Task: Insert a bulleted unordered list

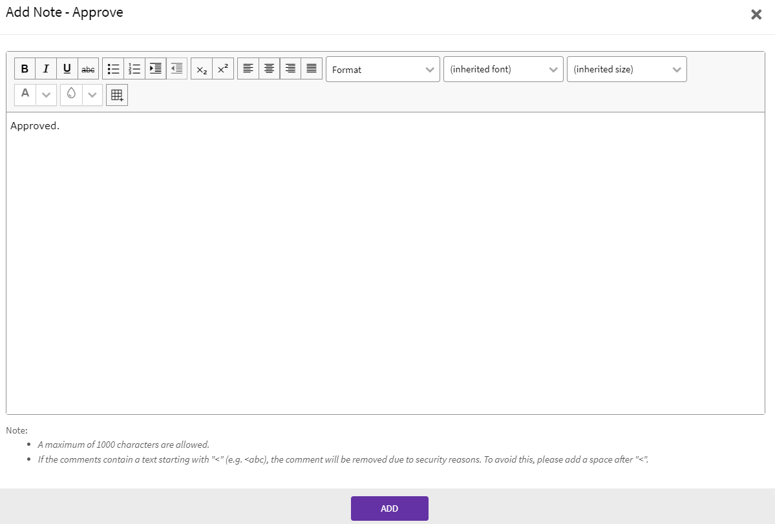Action: (x=113, y=69)
